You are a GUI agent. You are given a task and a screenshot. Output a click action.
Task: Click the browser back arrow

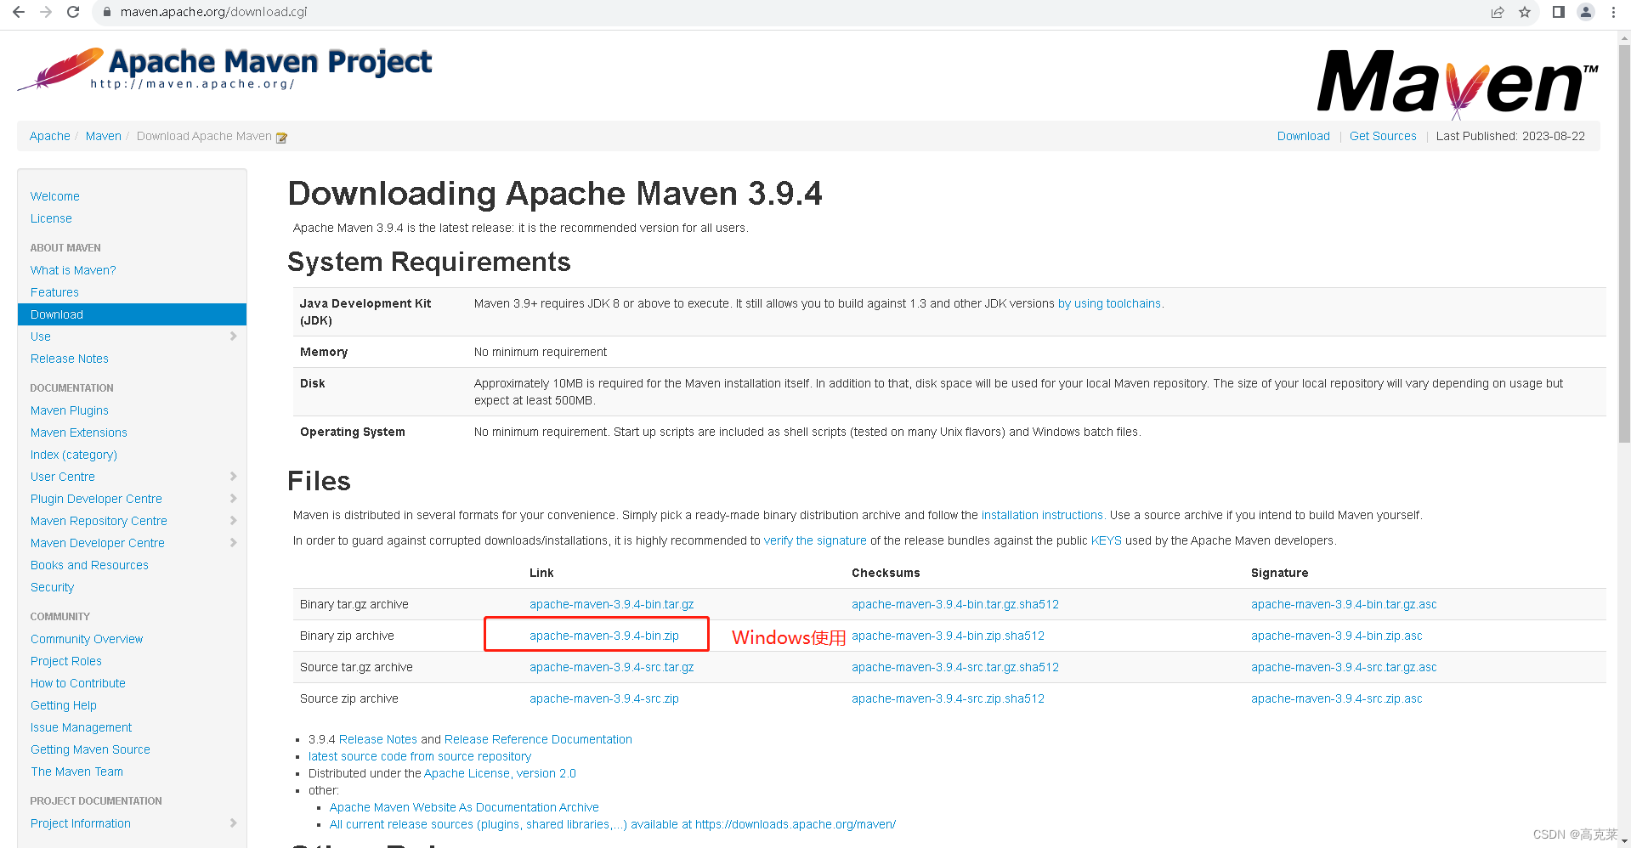[x=19, y=12]
